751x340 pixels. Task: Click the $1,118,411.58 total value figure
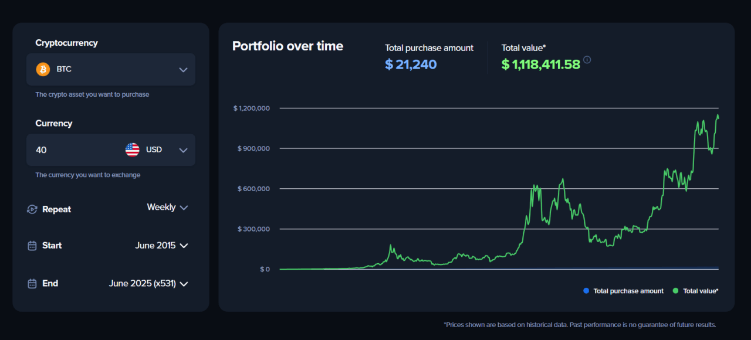[540, 64]
